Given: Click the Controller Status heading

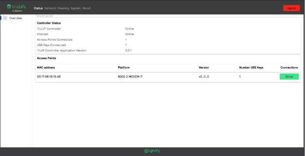Looking at the screenshot, I should (x=49, y=23).
